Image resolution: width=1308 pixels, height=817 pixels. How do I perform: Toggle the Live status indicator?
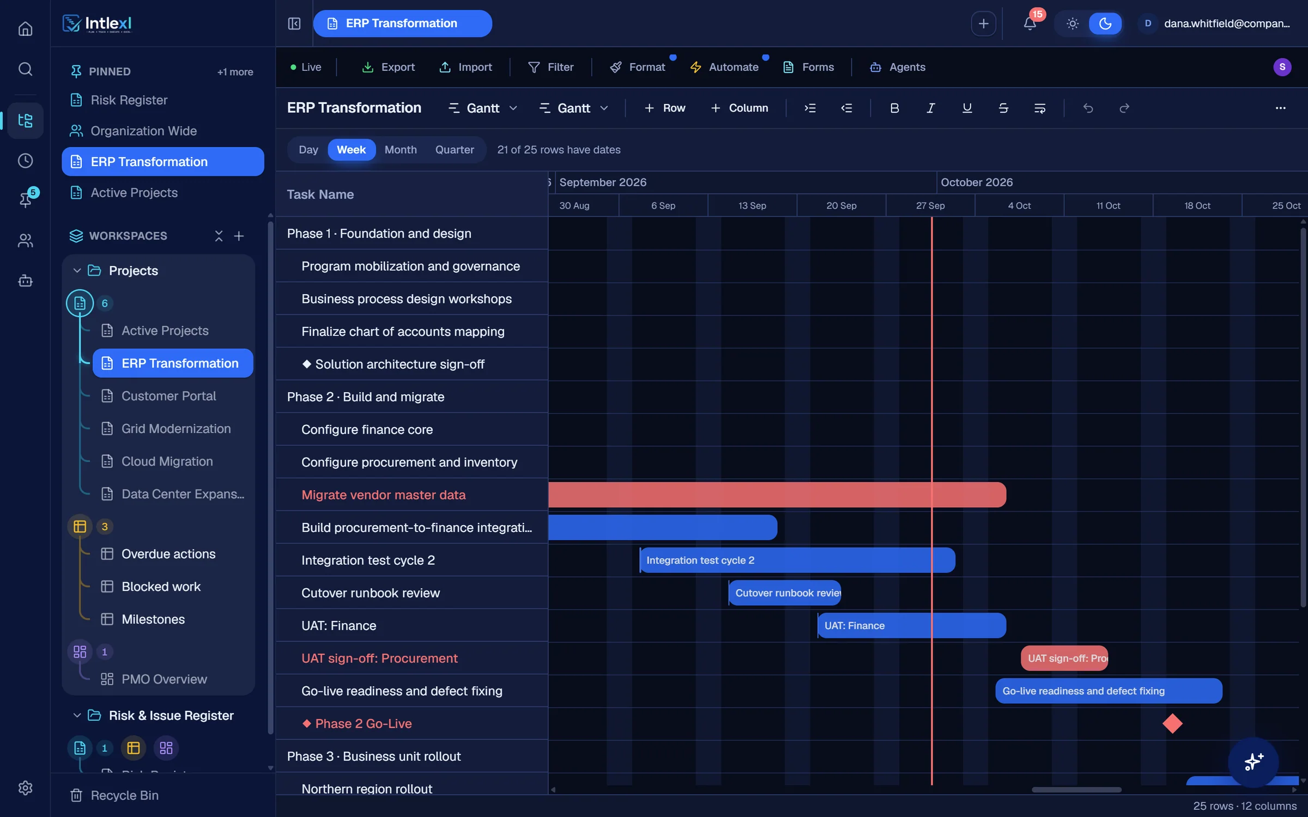coord(306,67)
